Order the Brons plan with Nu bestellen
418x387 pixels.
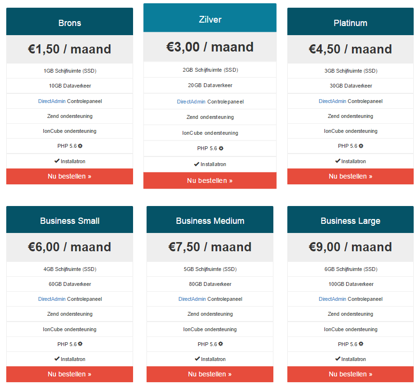69,176
